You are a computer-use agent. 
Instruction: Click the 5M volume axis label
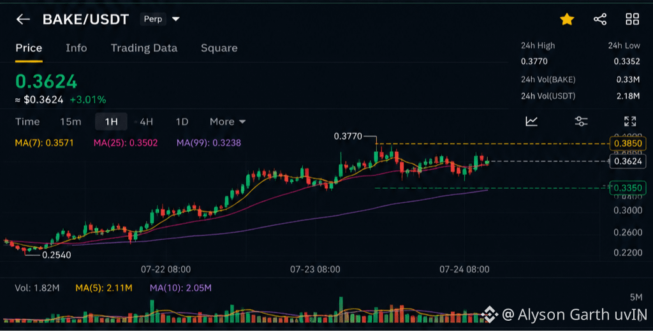636,297
